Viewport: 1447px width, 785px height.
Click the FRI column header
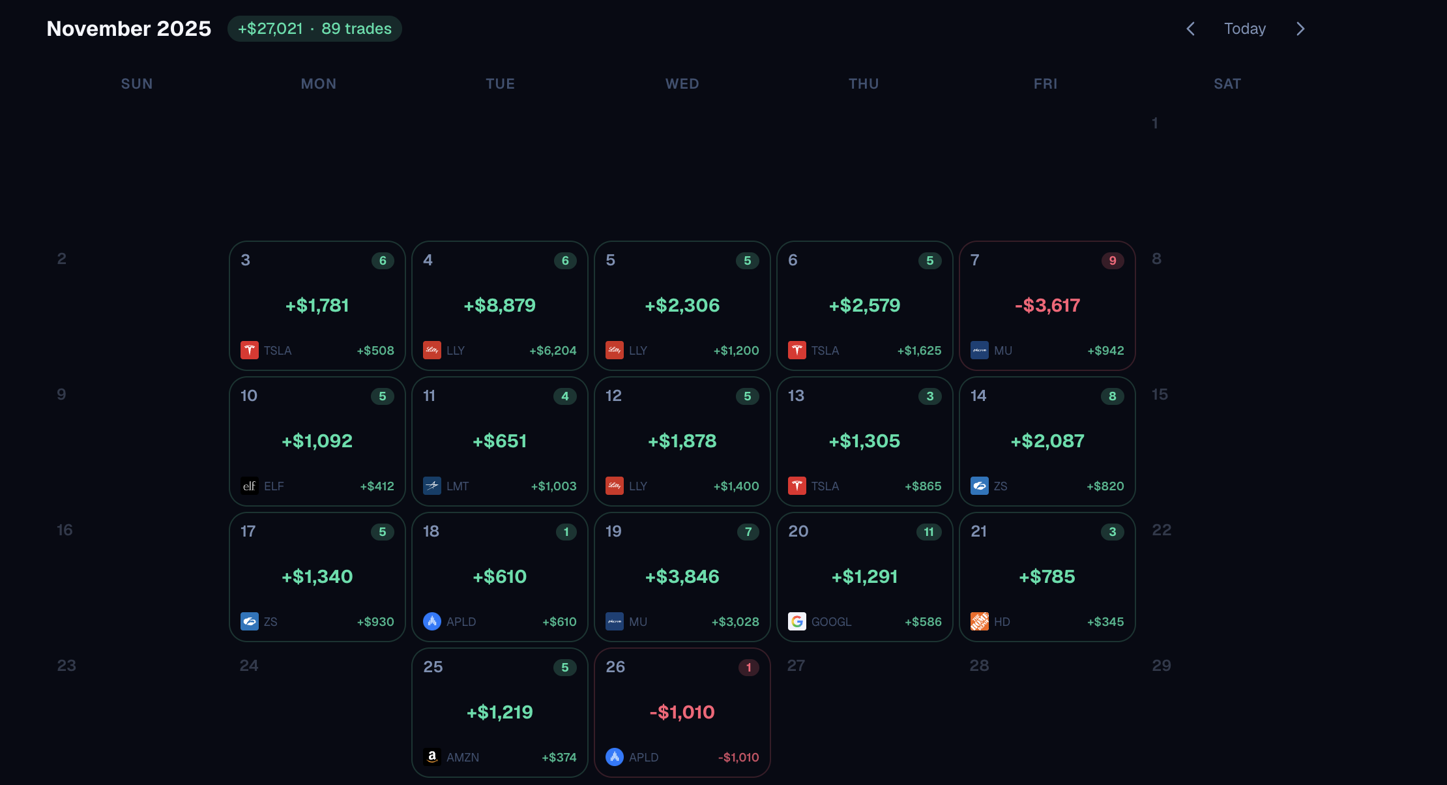pyautogui.click(x=1045, y=83)
